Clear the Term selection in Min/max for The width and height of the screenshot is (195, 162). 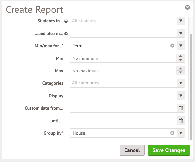tap(172, 46)
